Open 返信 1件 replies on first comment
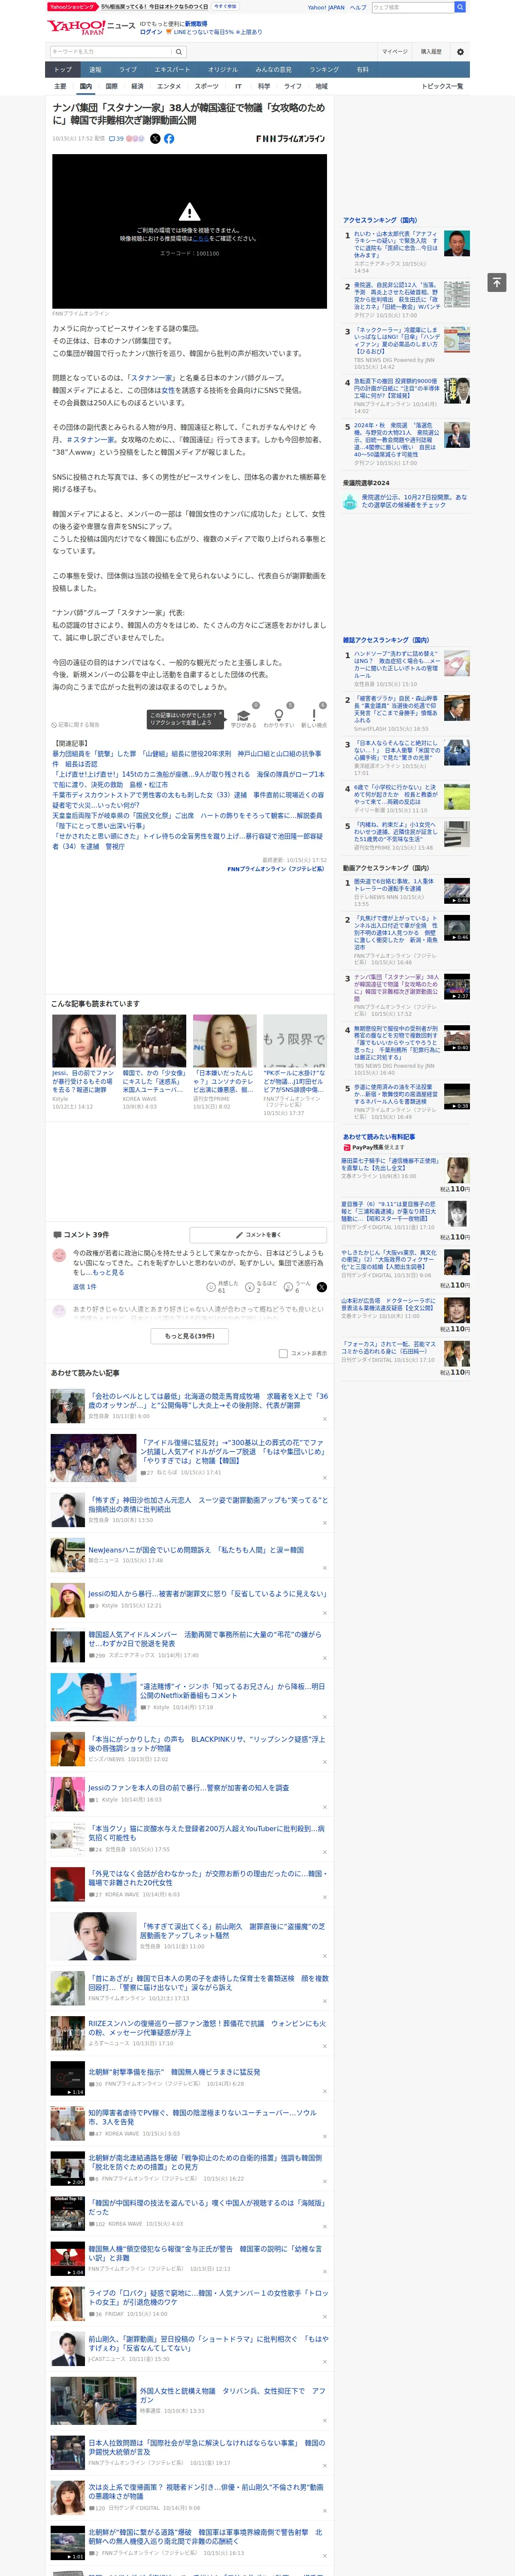Viewport: 515px width, 2576px height. [85, 1287]
